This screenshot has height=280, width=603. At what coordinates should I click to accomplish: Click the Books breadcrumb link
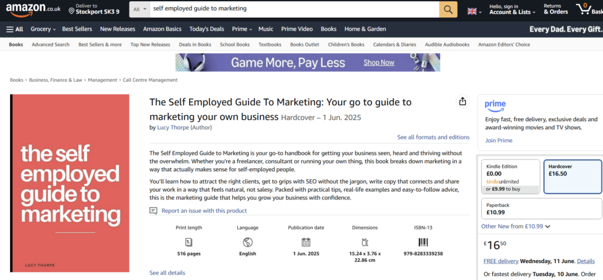[16, 80]
